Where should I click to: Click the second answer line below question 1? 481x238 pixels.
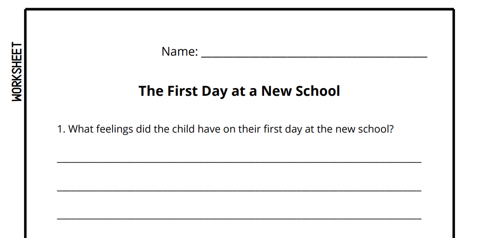point(239,190)
